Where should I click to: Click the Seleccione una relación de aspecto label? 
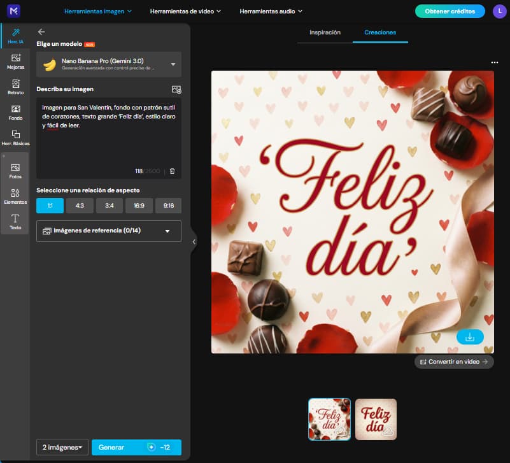click(88, 190)
